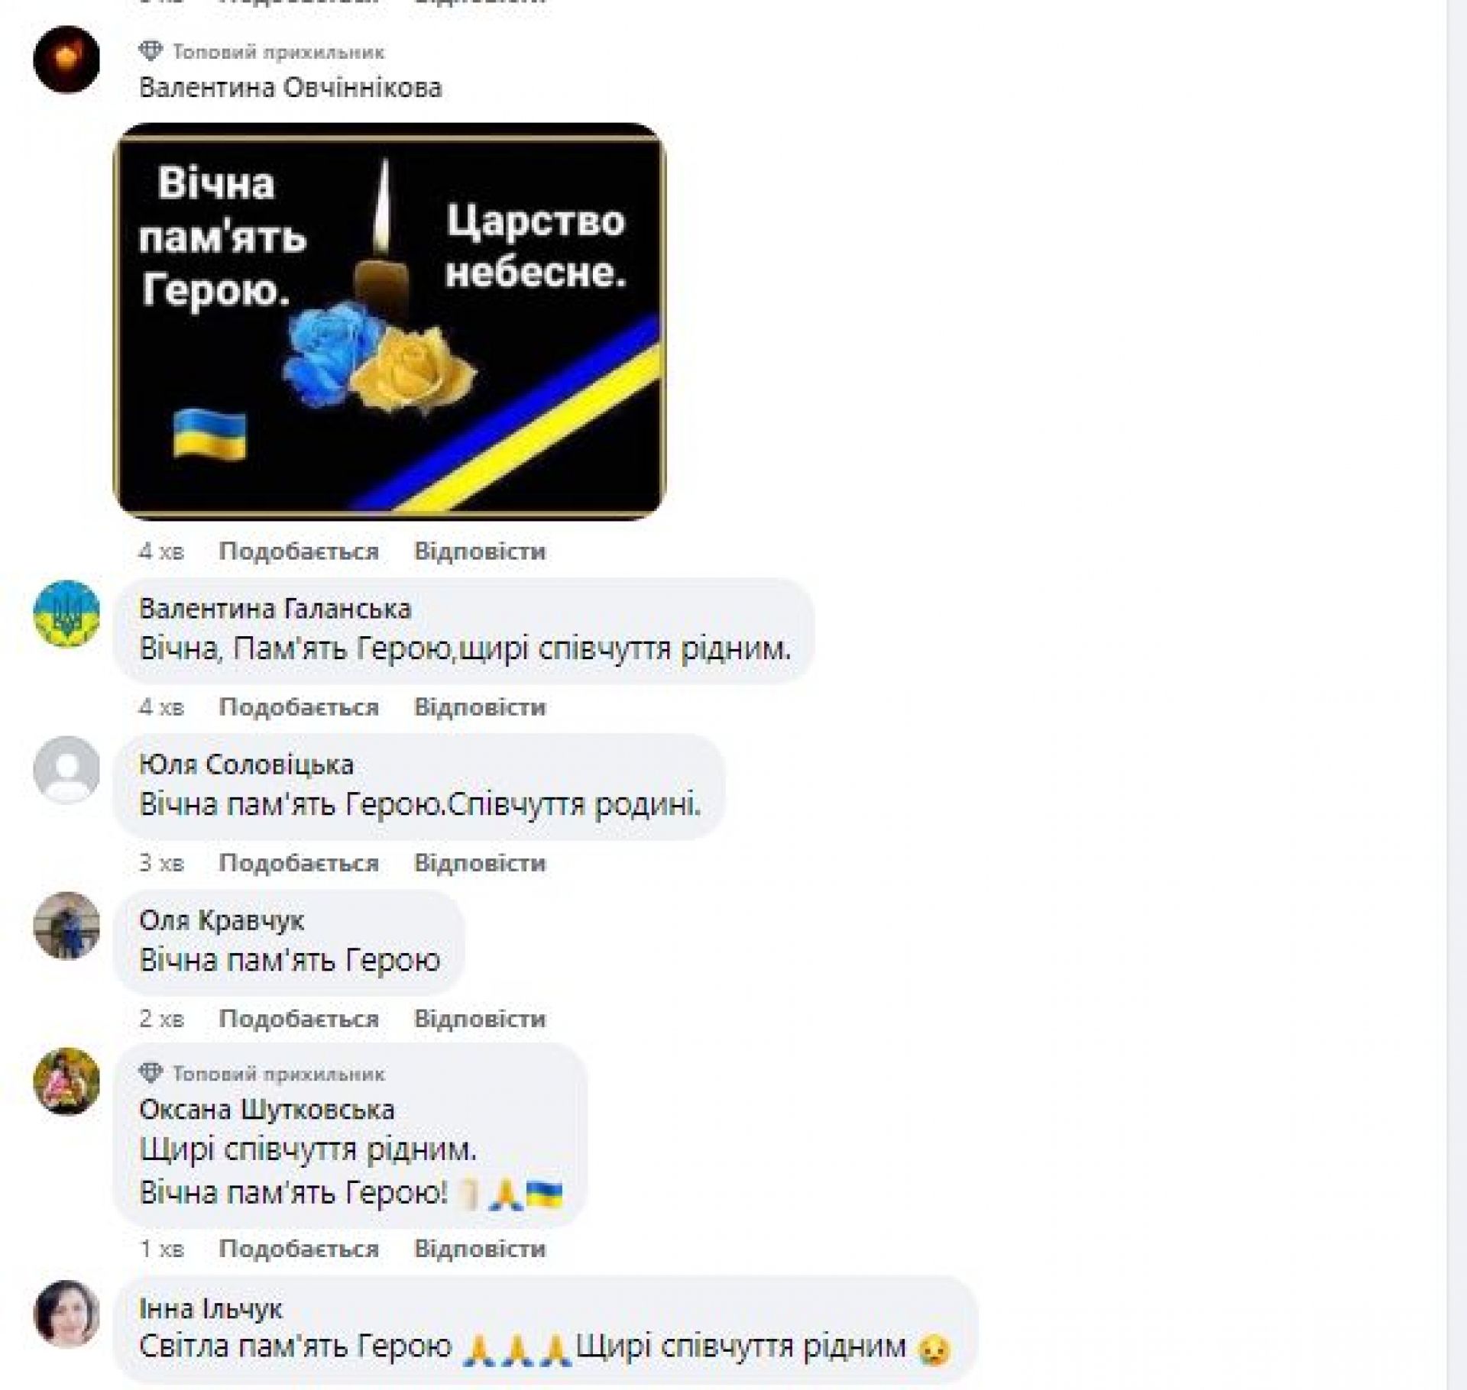Reply to Валентина Галанська's comment
This screenshot has width=1467, height=1390.
480,707
